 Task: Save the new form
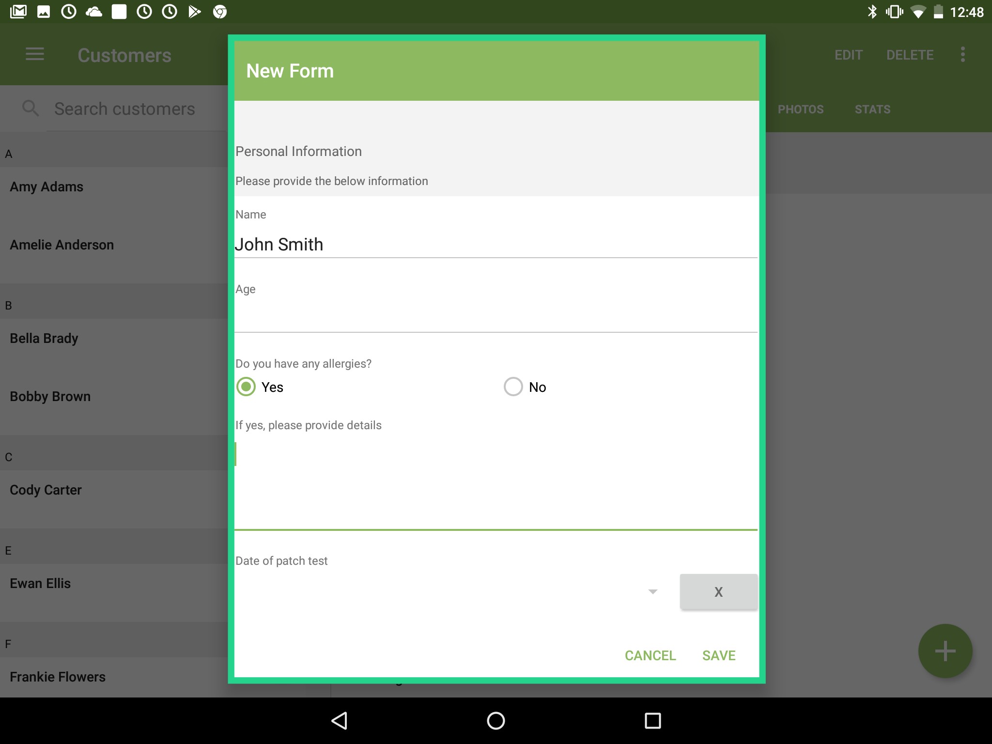[x=718, y=655]
